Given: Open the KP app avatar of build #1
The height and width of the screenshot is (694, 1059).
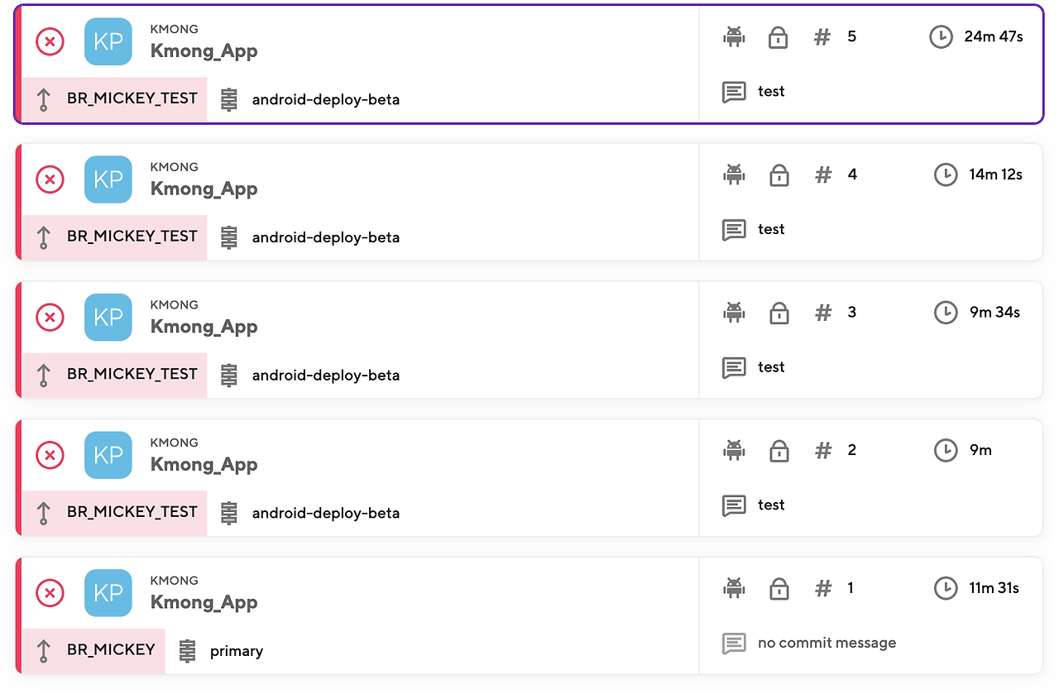Looking at the screenshot, I should (108, 593).
